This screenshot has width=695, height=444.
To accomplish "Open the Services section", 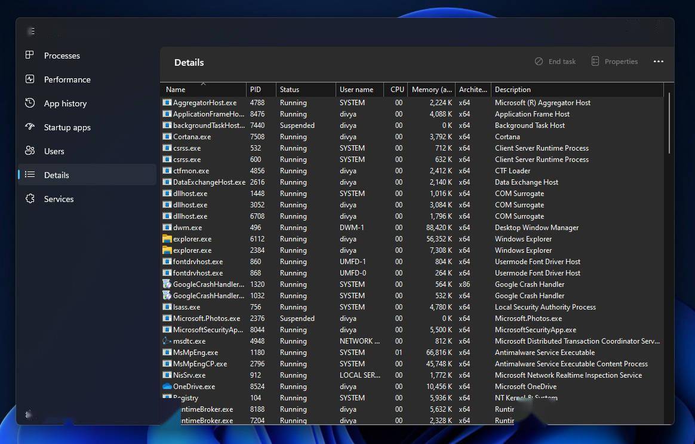I will point(58,198).
